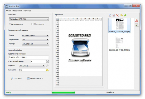The height and width of the screenshot is (99, 145).
Task: Open the Настройки menu
Action: [x=17, y=11]
